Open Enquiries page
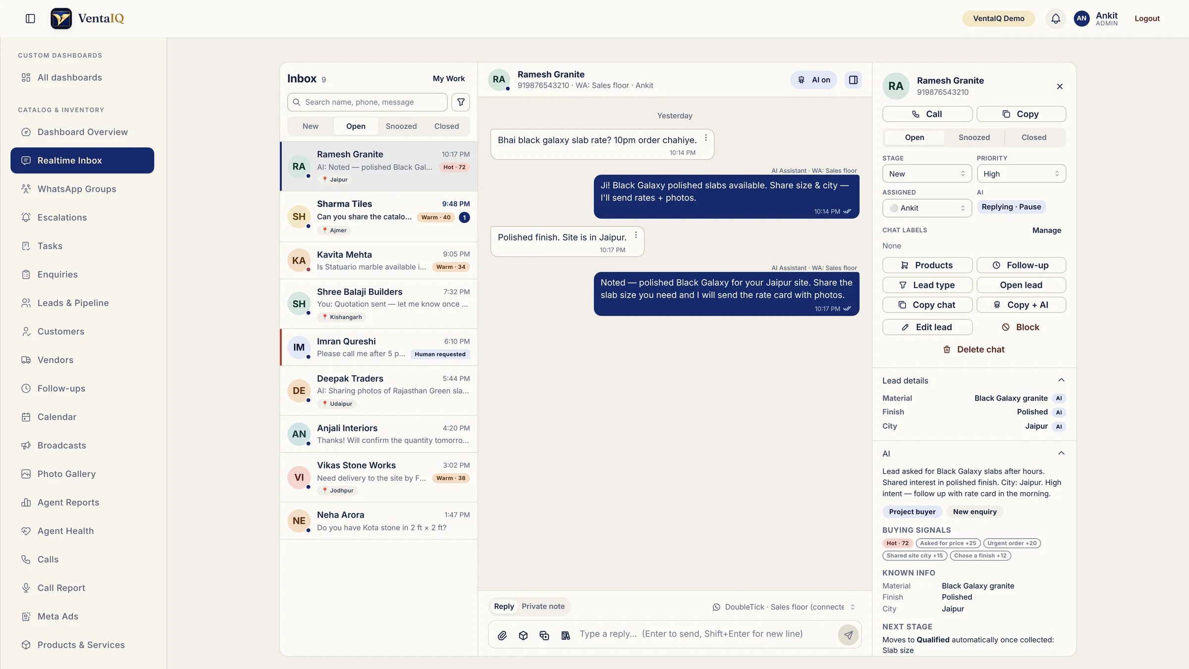Viewport: 1189px width, 669px height. pyautogui.click(x=82, y=275)
